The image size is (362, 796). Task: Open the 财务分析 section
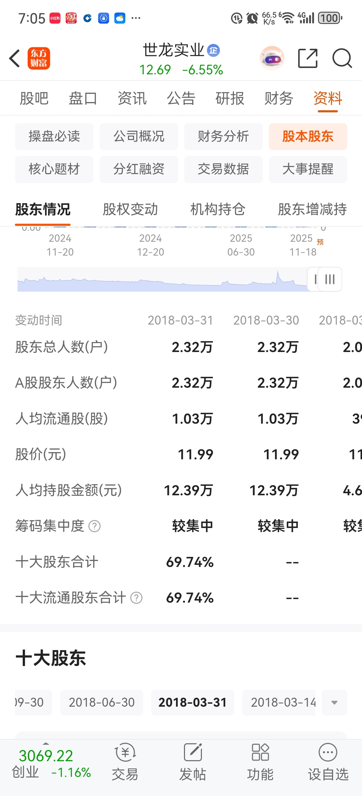point(223,136)
